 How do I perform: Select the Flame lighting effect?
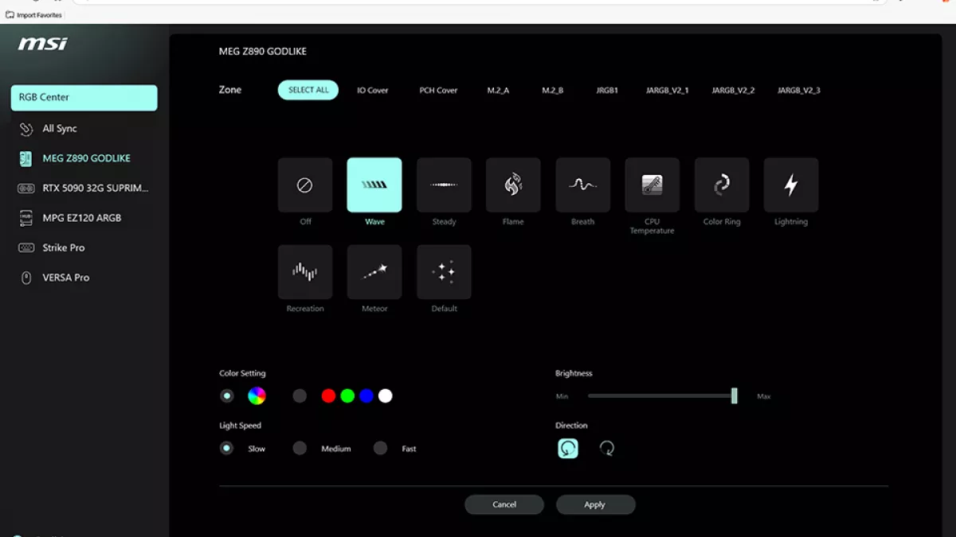(513, 185)
